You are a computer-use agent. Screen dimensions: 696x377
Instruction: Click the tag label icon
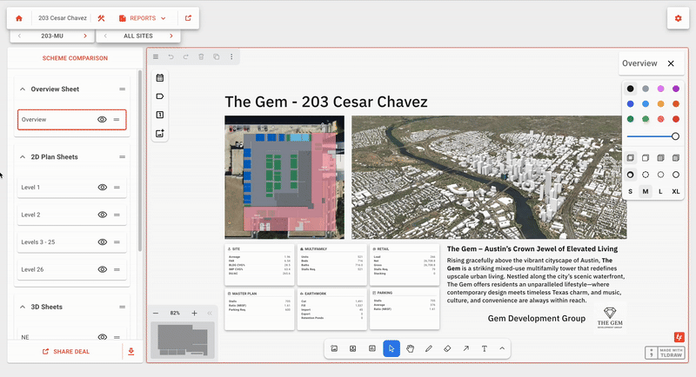160,96
